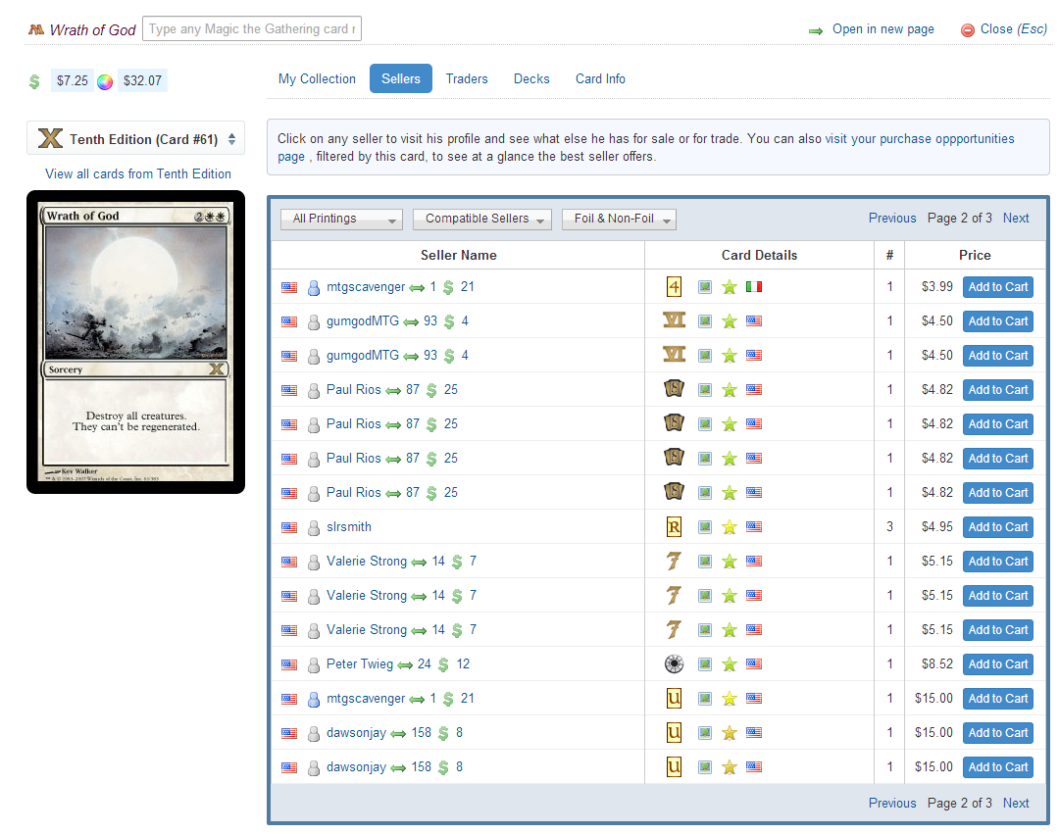Screen dimensions: 1059x834
Task: Click the star icon in Peter Twieg's row
Action: coord(730,664)
